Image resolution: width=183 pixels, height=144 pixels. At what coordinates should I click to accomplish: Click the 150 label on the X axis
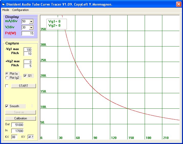[131, 138]
